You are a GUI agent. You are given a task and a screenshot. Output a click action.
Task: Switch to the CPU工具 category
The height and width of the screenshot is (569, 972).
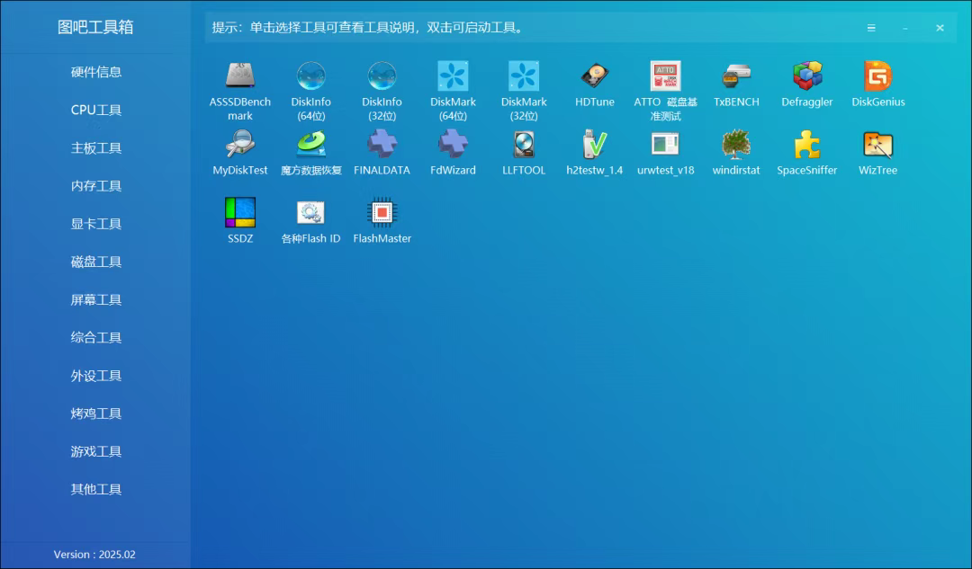(x=96, y=110)
